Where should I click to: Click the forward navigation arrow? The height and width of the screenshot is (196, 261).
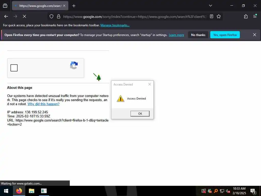(x=15, y=16)
